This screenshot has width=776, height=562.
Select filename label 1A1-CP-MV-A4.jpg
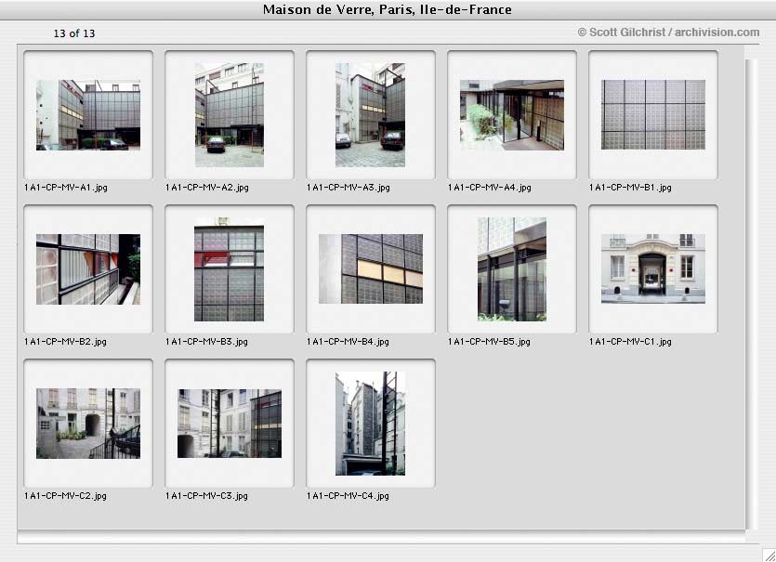click(x=490, y=188)
